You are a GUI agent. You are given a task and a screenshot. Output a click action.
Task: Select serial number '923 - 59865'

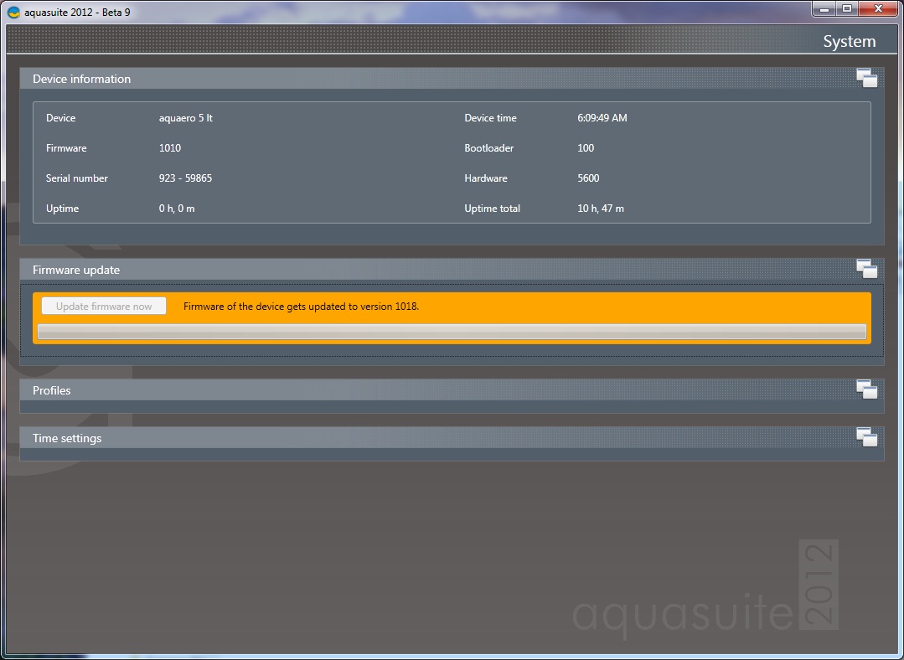coord(186,178)
